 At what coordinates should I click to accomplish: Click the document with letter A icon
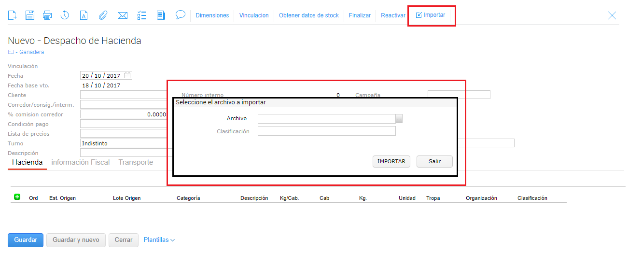[84, 15]
